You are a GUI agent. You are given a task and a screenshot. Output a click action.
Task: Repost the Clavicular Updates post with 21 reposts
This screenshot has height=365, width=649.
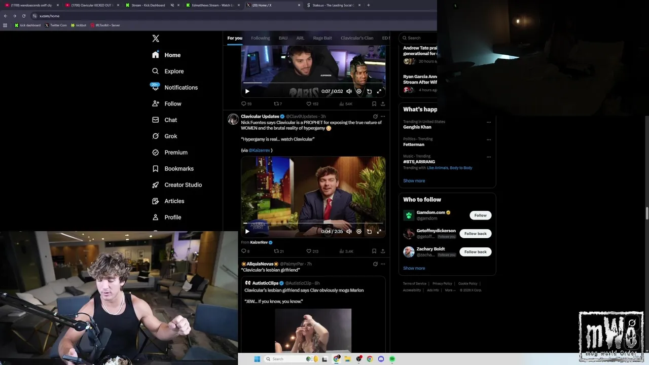click(278, 251)
